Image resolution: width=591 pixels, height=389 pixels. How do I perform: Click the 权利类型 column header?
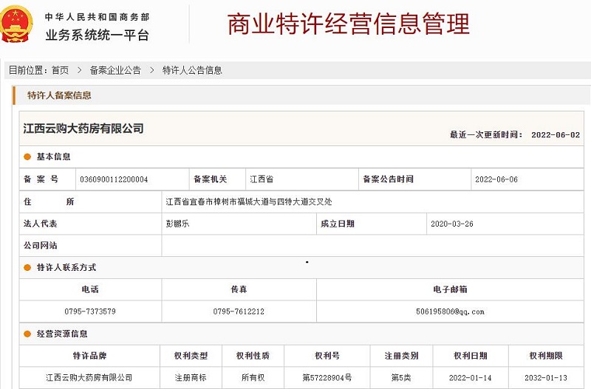tap(191, 356)
